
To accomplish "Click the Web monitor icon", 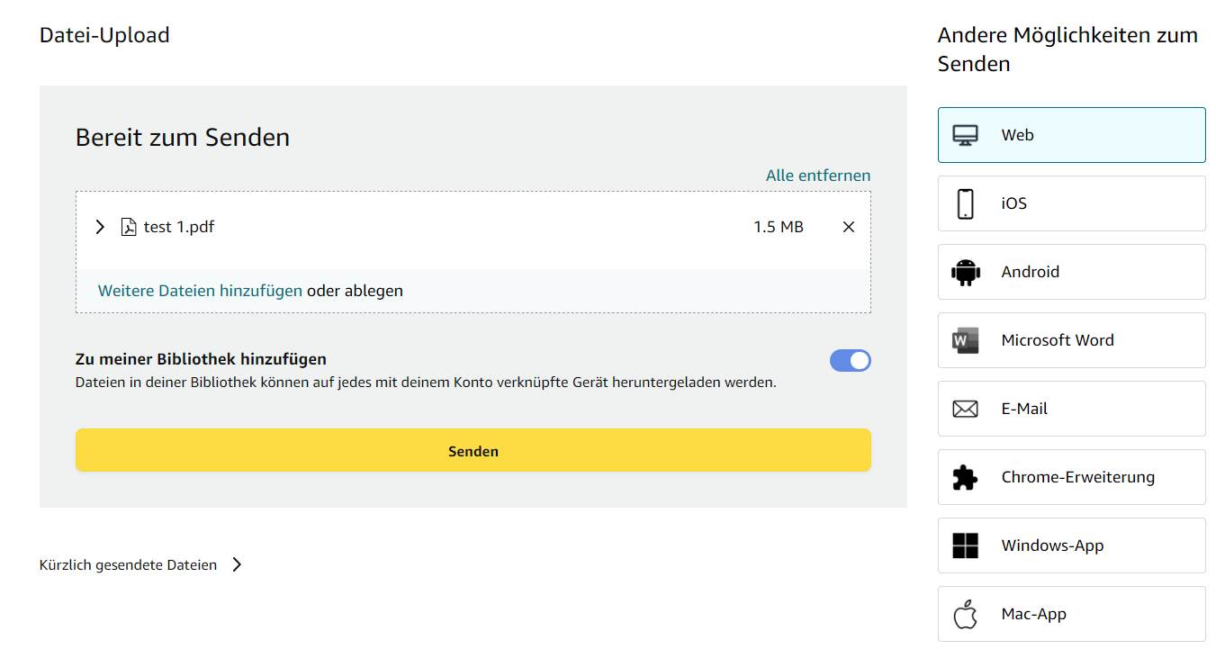I will (x=965, y=136).
